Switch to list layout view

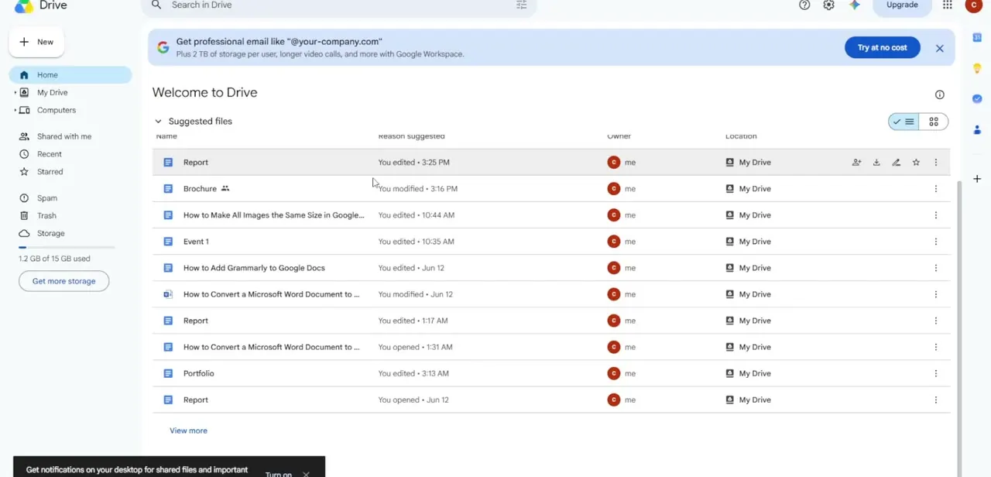[x=904, y=122]
